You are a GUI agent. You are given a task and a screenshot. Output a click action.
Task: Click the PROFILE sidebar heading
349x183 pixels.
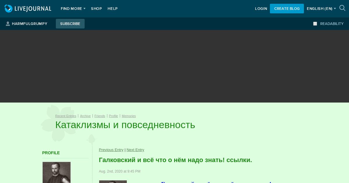point(51,153)
